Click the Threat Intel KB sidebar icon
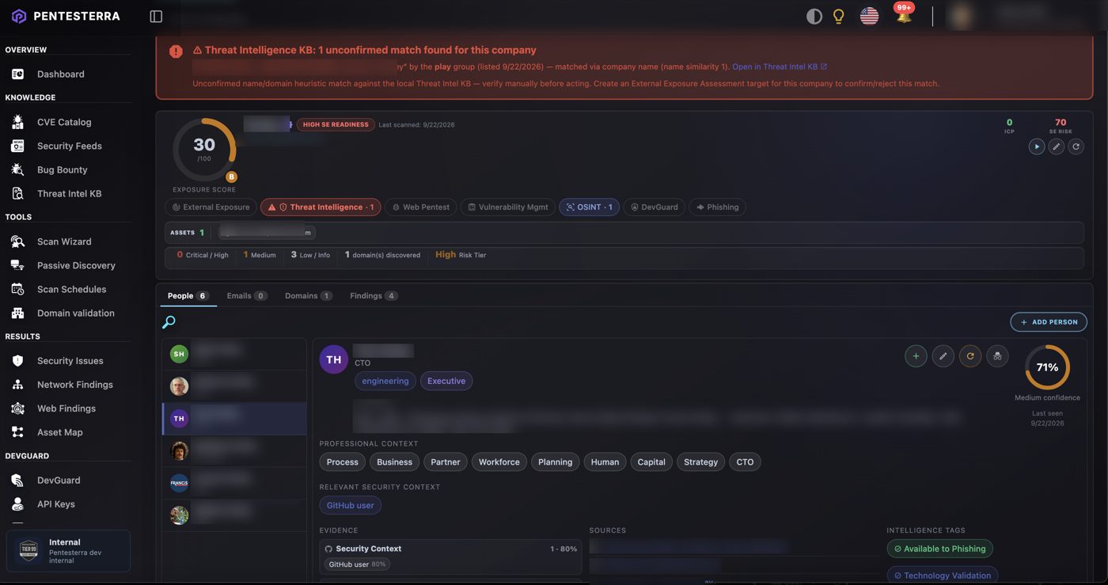 click(x=17, y=193)
